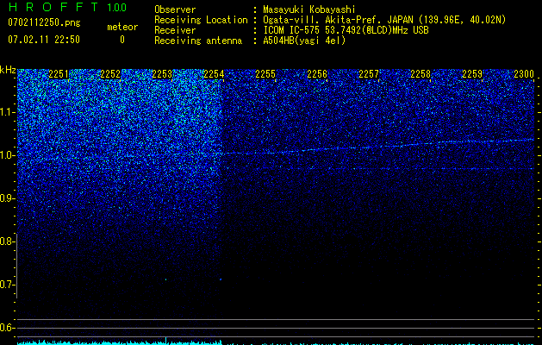The height and width of the screenshot is (345, 542).
Task: Click the observer name Masayuki Kobayashi
Action: click(x=309, y=9)
